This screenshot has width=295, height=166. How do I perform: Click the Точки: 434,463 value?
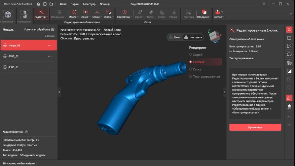[17, 150]
